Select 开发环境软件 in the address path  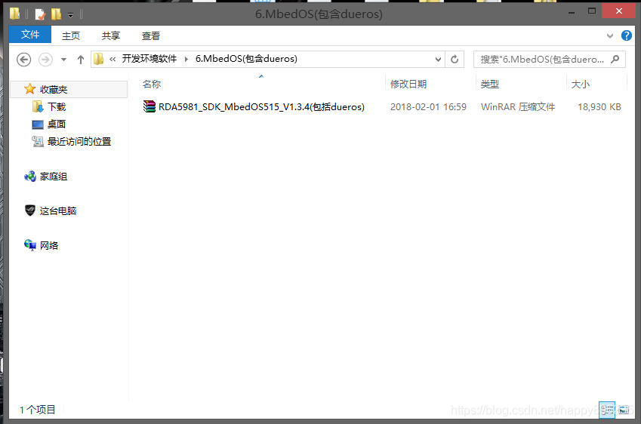tap(149, 59)
